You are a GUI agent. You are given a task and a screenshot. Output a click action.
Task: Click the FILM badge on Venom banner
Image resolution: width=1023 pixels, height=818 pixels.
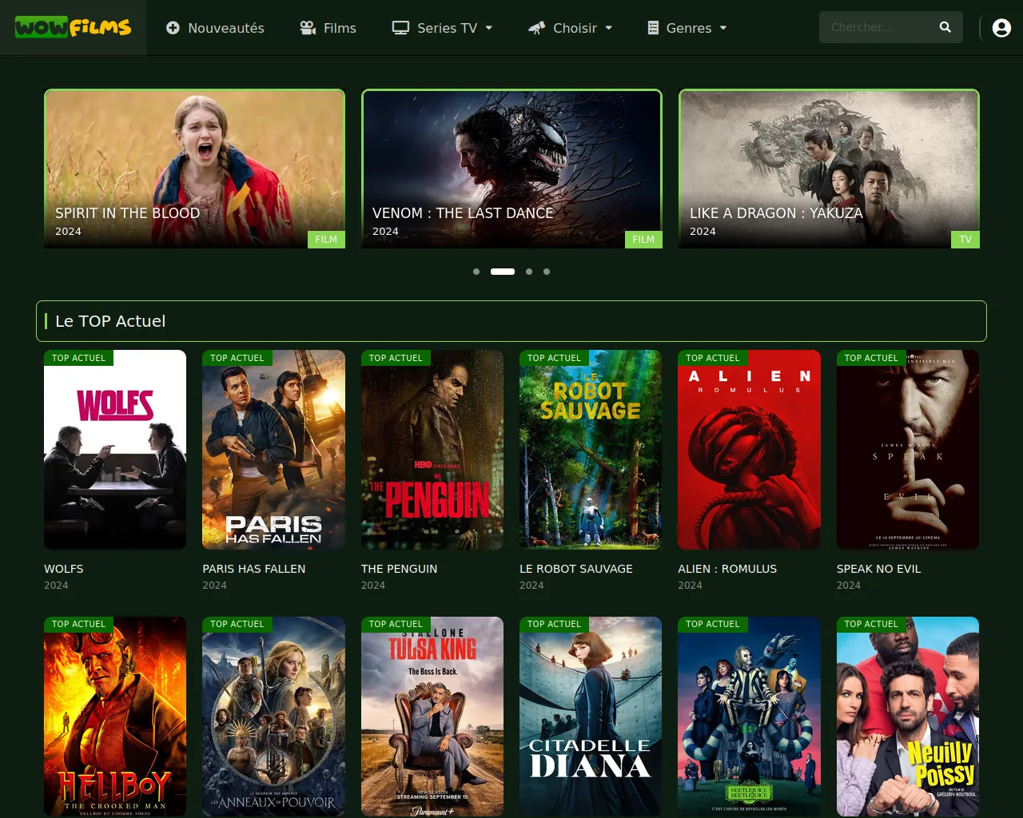coord(643,239)
